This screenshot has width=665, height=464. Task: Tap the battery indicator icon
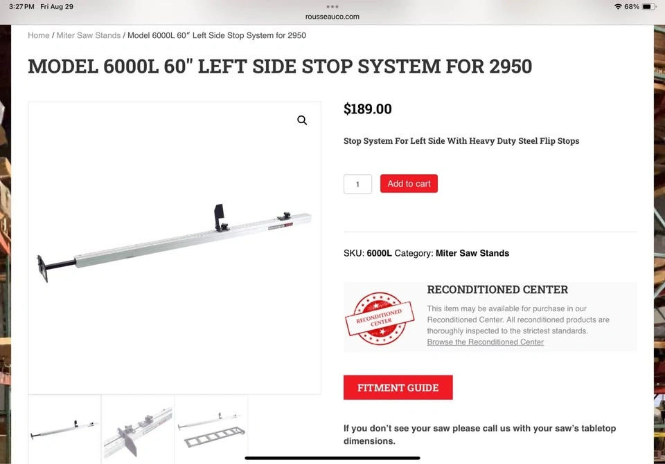click(x=649, y=7)
